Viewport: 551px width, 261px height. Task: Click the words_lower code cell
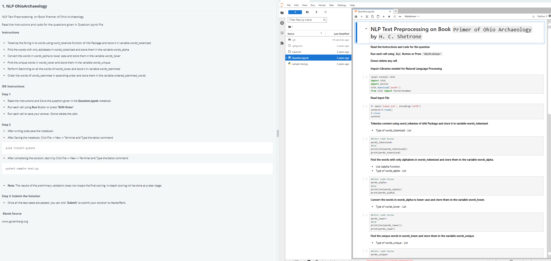click(x=457, y=222)
